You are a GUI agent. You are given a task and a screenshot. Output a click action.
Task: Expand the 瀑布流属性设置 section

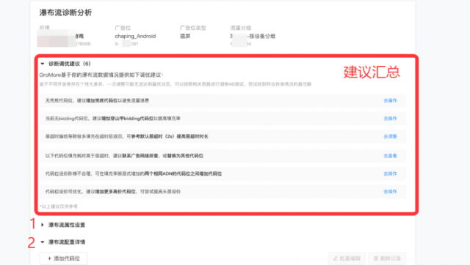[43, 225]
